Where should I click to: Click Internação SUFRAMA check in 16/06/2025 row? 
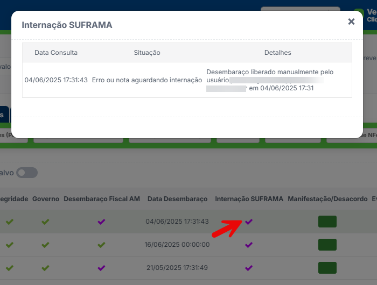[x=249, y=245]
